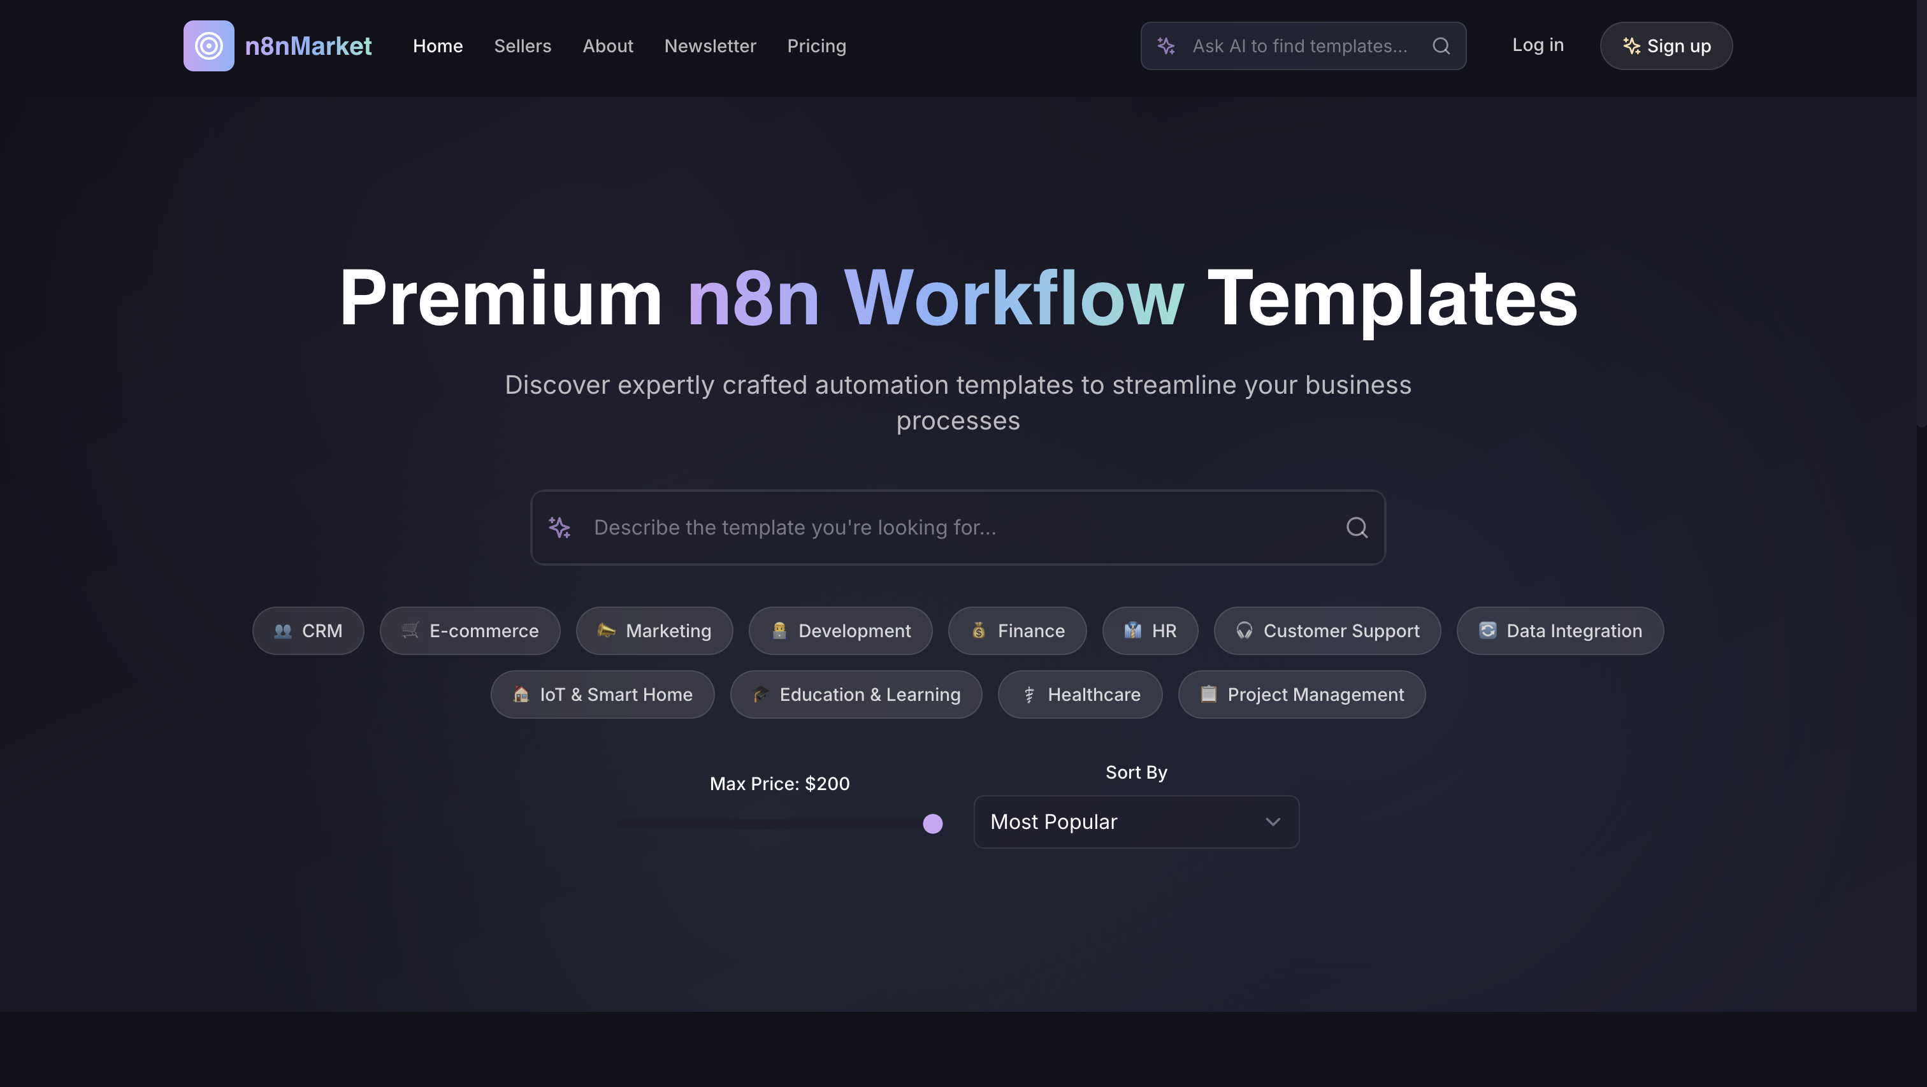Viewport: 1927px width, 1087px height.
Task: Click the clipboard icon on Project Management
Action: pos(1209,695)
